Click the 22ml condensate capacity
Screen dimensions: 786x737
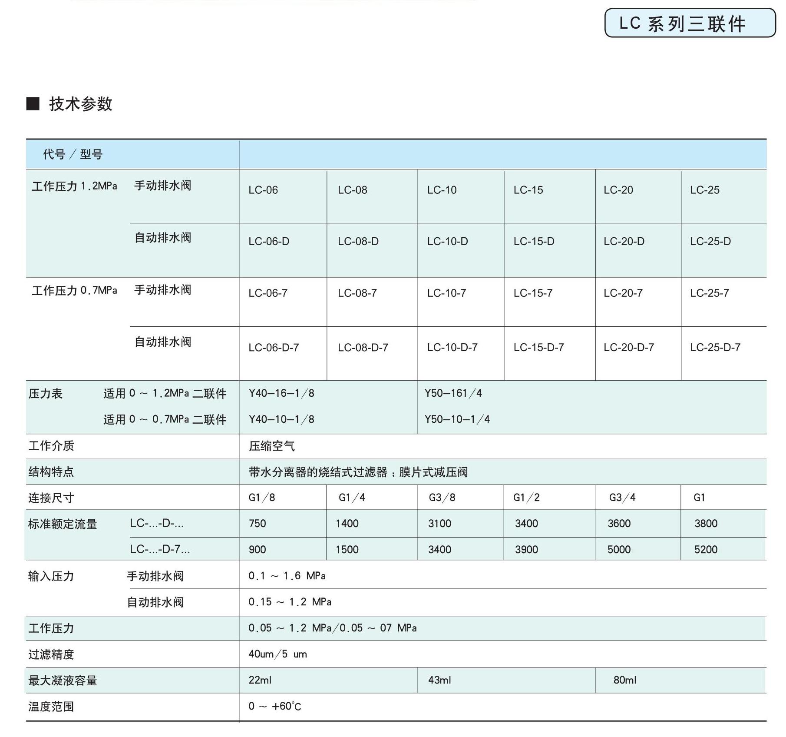point(260,680)
